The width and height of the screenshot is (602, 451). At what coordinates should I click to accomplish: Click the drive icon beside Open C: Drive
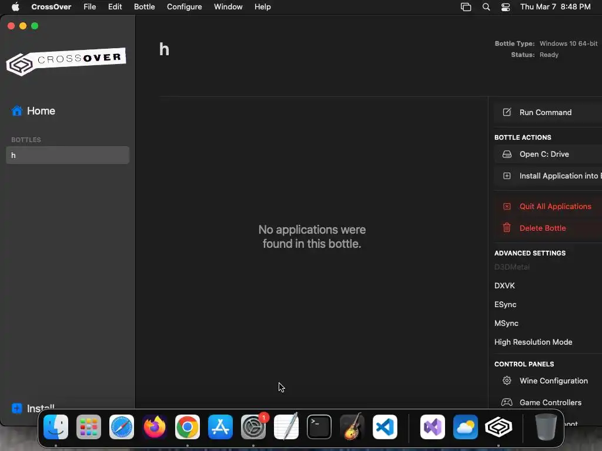507,154
